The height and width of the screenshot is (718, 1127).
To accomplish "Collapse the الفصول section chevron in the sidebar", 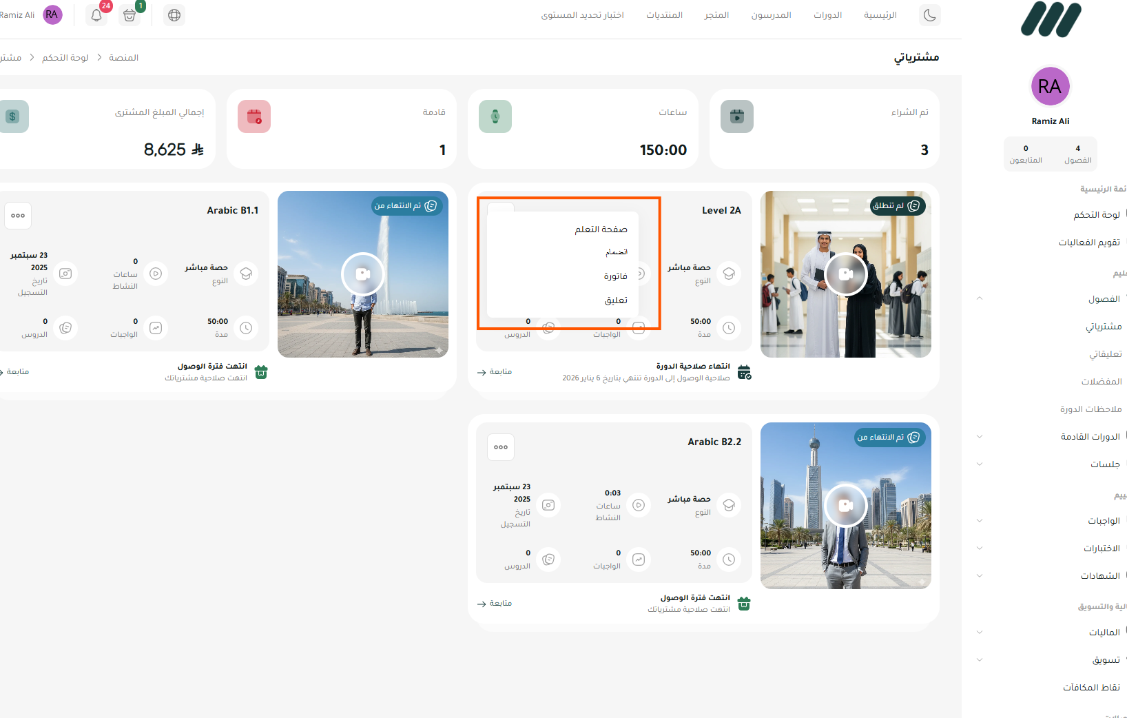I will [x=980, y=298].
